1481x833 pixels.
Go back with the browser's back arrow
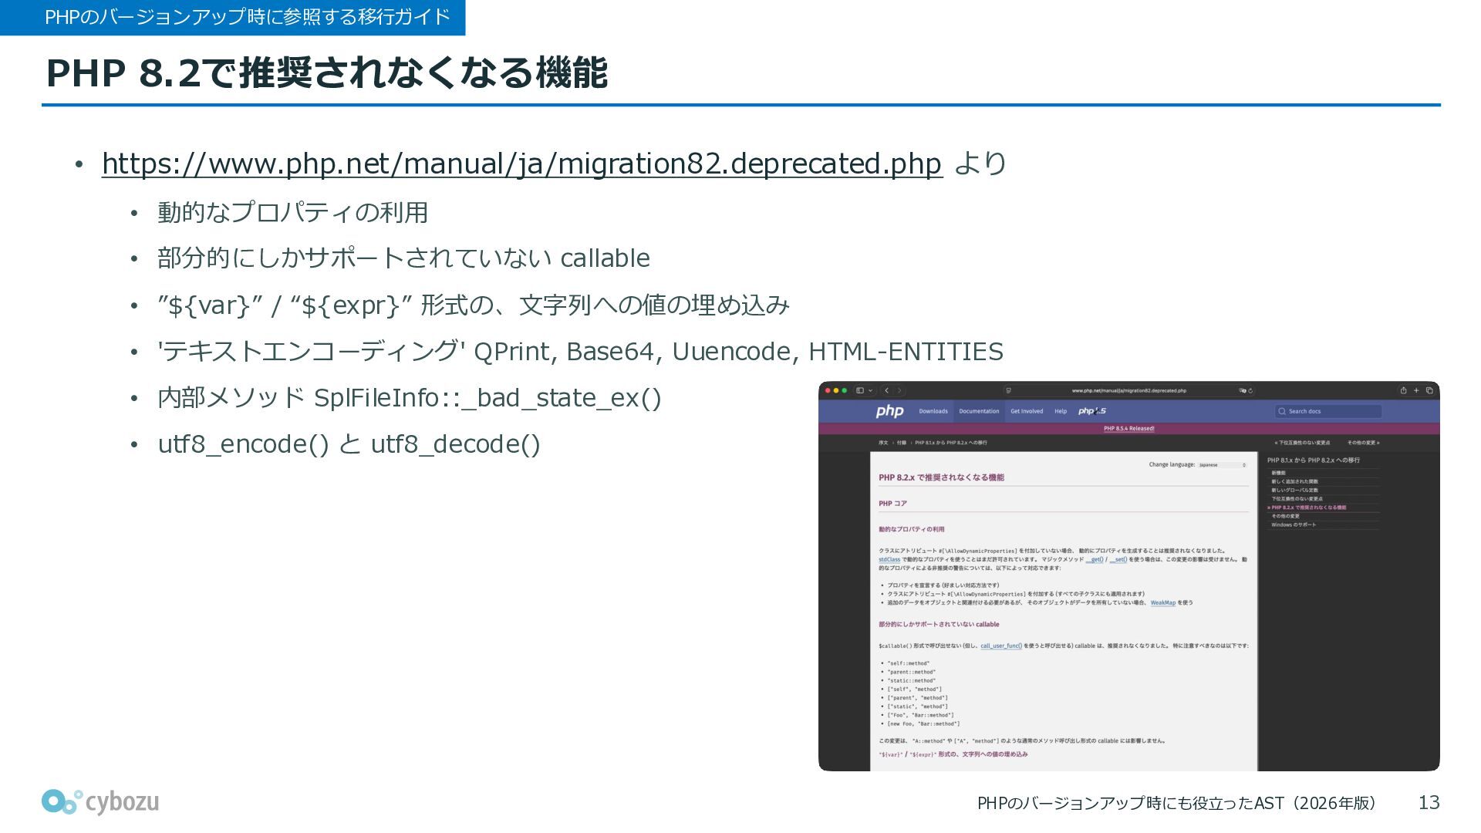point(887,390)
